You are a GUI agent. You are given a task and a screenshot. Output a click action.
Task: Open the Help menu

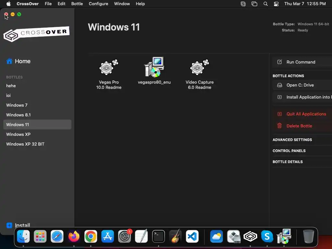pyautogui.click(x=140, y=4)
